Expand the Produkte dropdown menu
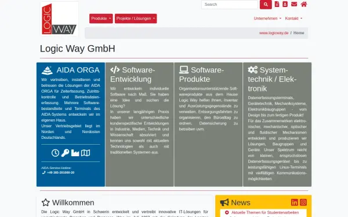The height and width of the screenshot is (217, 348). [x=101, y=19]
